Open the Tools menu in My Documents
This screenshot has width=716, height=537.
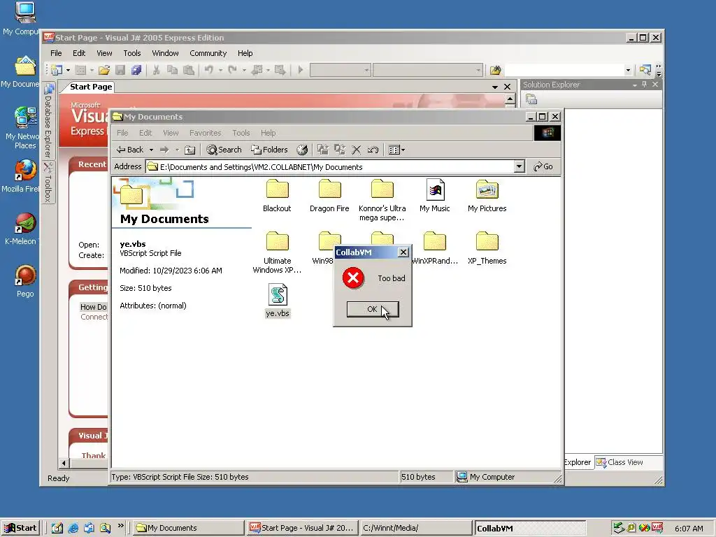pos(241,133)
